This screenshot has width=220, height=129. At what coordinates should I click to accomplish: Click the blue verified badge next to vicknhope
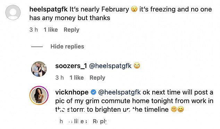93,92
